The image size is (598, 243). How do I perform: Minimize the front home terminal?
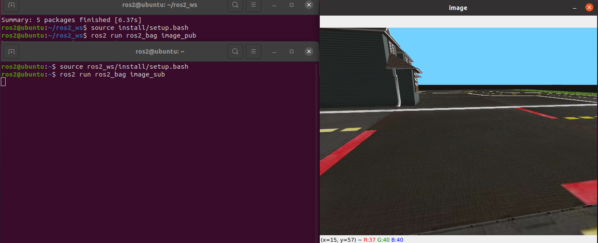point(274,51)
